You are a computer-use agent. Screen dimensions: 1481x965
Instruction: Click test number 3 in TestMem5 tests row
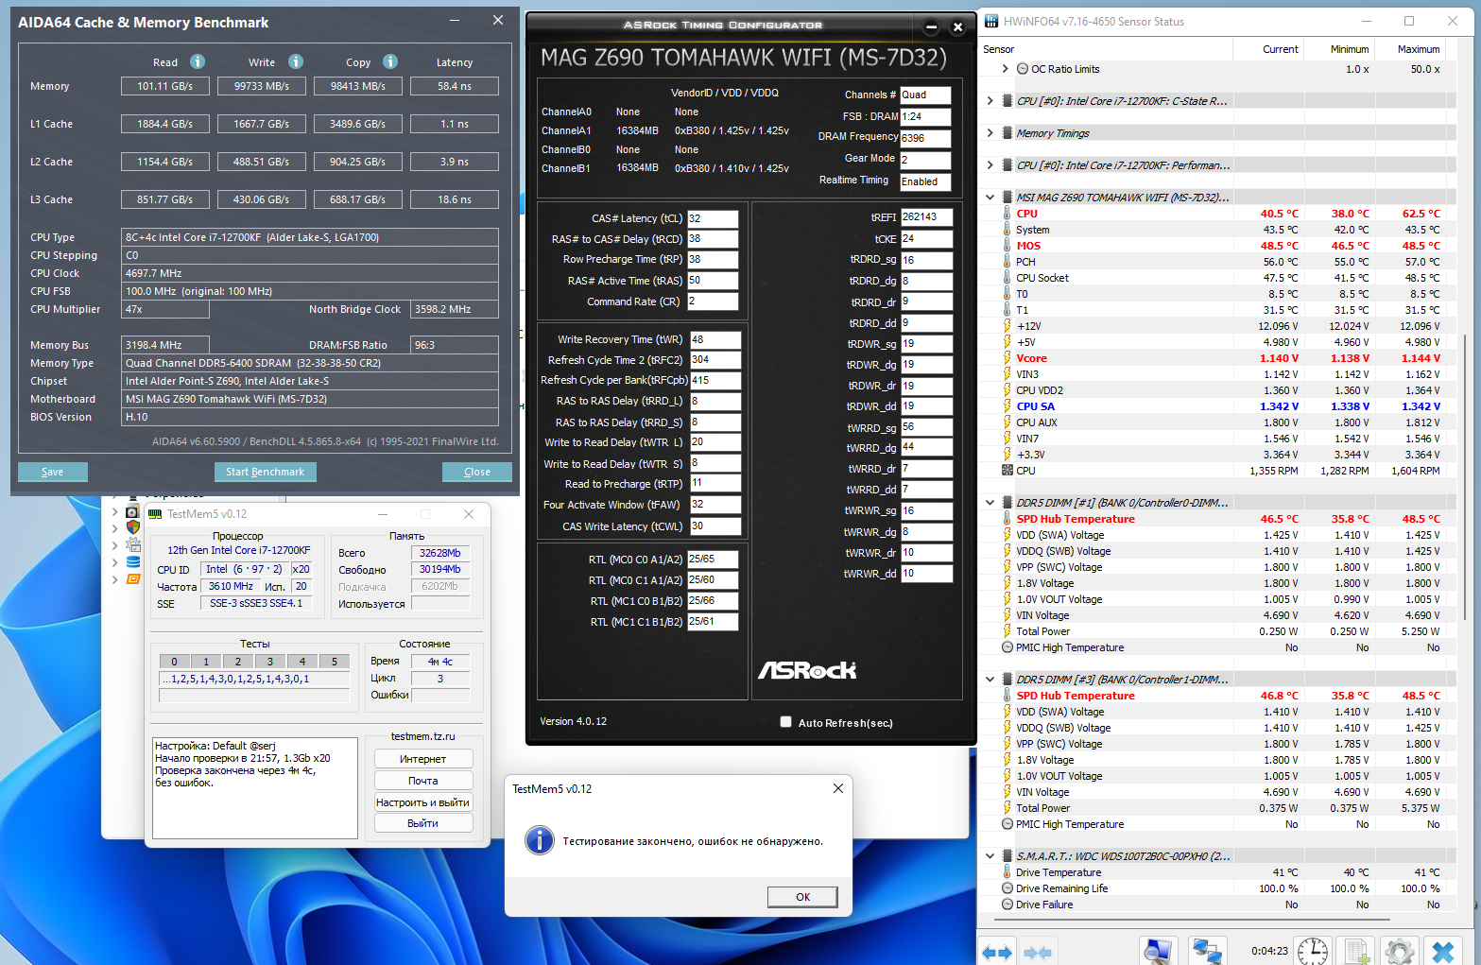(270, 662)
